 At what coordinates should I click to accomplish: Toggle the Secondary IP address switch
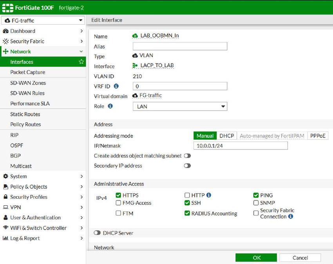187,165
